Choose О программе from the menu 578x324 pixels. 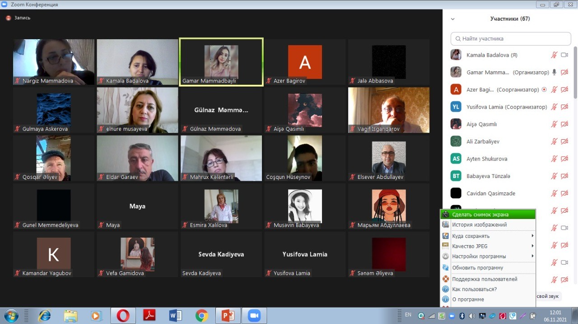(488, 299)
